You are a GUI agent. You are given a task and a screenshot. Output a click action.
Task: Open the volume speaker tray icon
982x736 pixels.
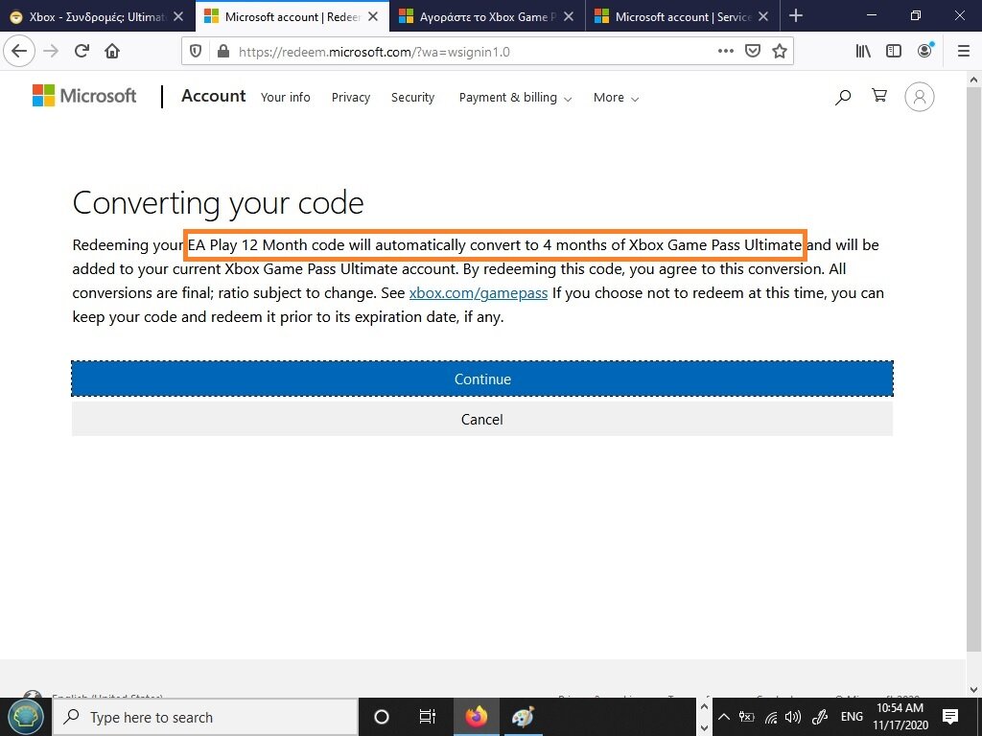point(793,717)
